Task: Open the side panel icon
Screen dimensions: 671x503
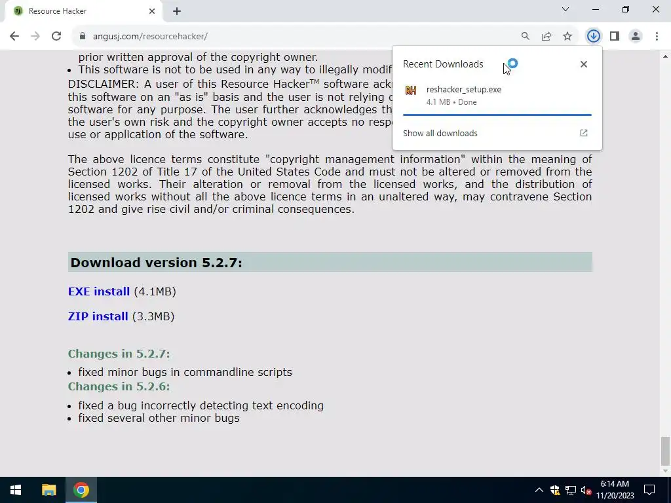Action: pos(615,37)
